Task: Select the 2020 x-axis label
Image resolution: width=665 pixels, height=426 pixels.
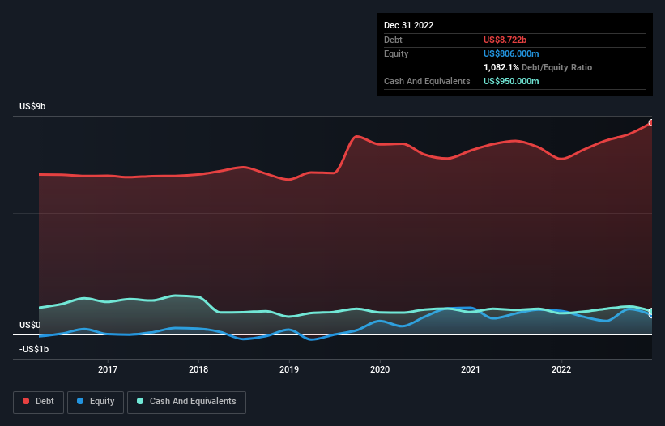Action: [x=380, y=369]
